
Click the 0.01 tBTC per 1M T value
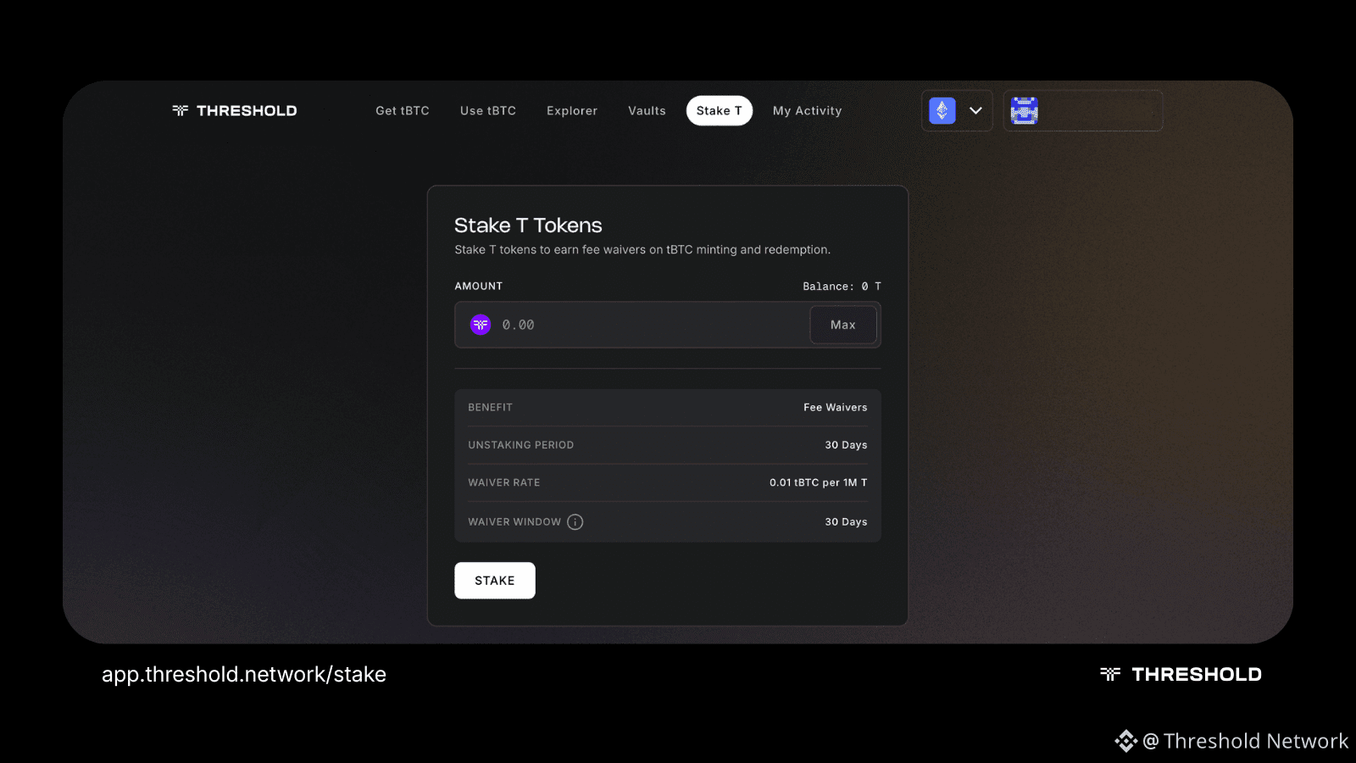pos(819,482)
